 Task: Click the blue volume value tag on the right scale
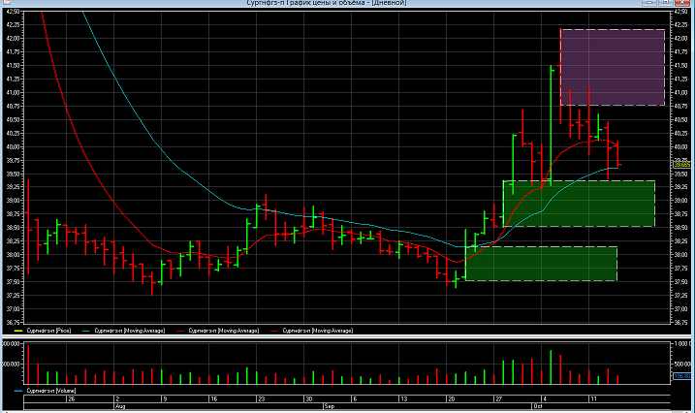coord(682,376)
